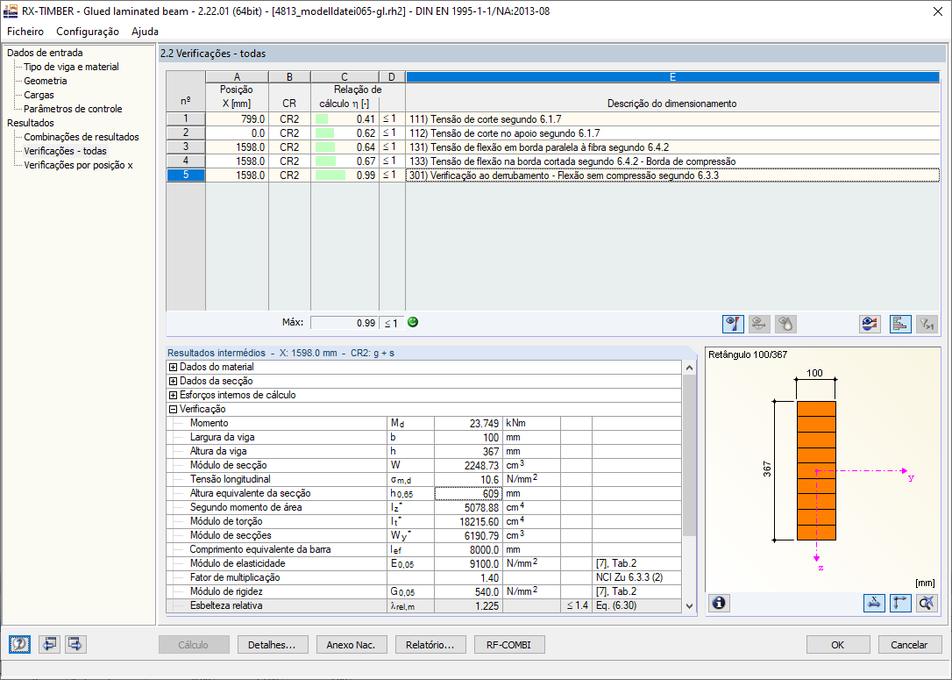Open the Detalhes... dialog
The image size is (952, 680).
point(272,645)
